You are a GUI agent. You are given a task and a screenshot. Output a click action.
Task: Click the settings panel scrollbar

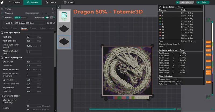55,50
